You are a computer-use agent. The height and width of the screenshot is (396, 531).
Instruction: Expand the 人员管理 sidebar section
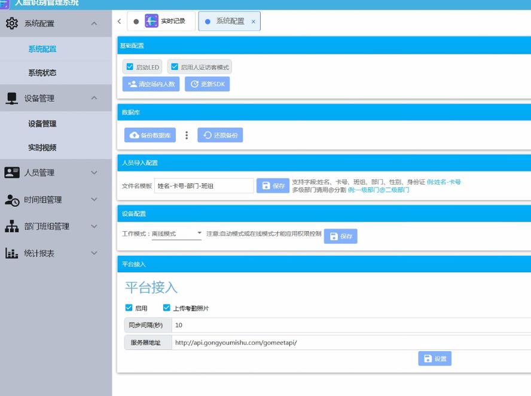point(93,173)
